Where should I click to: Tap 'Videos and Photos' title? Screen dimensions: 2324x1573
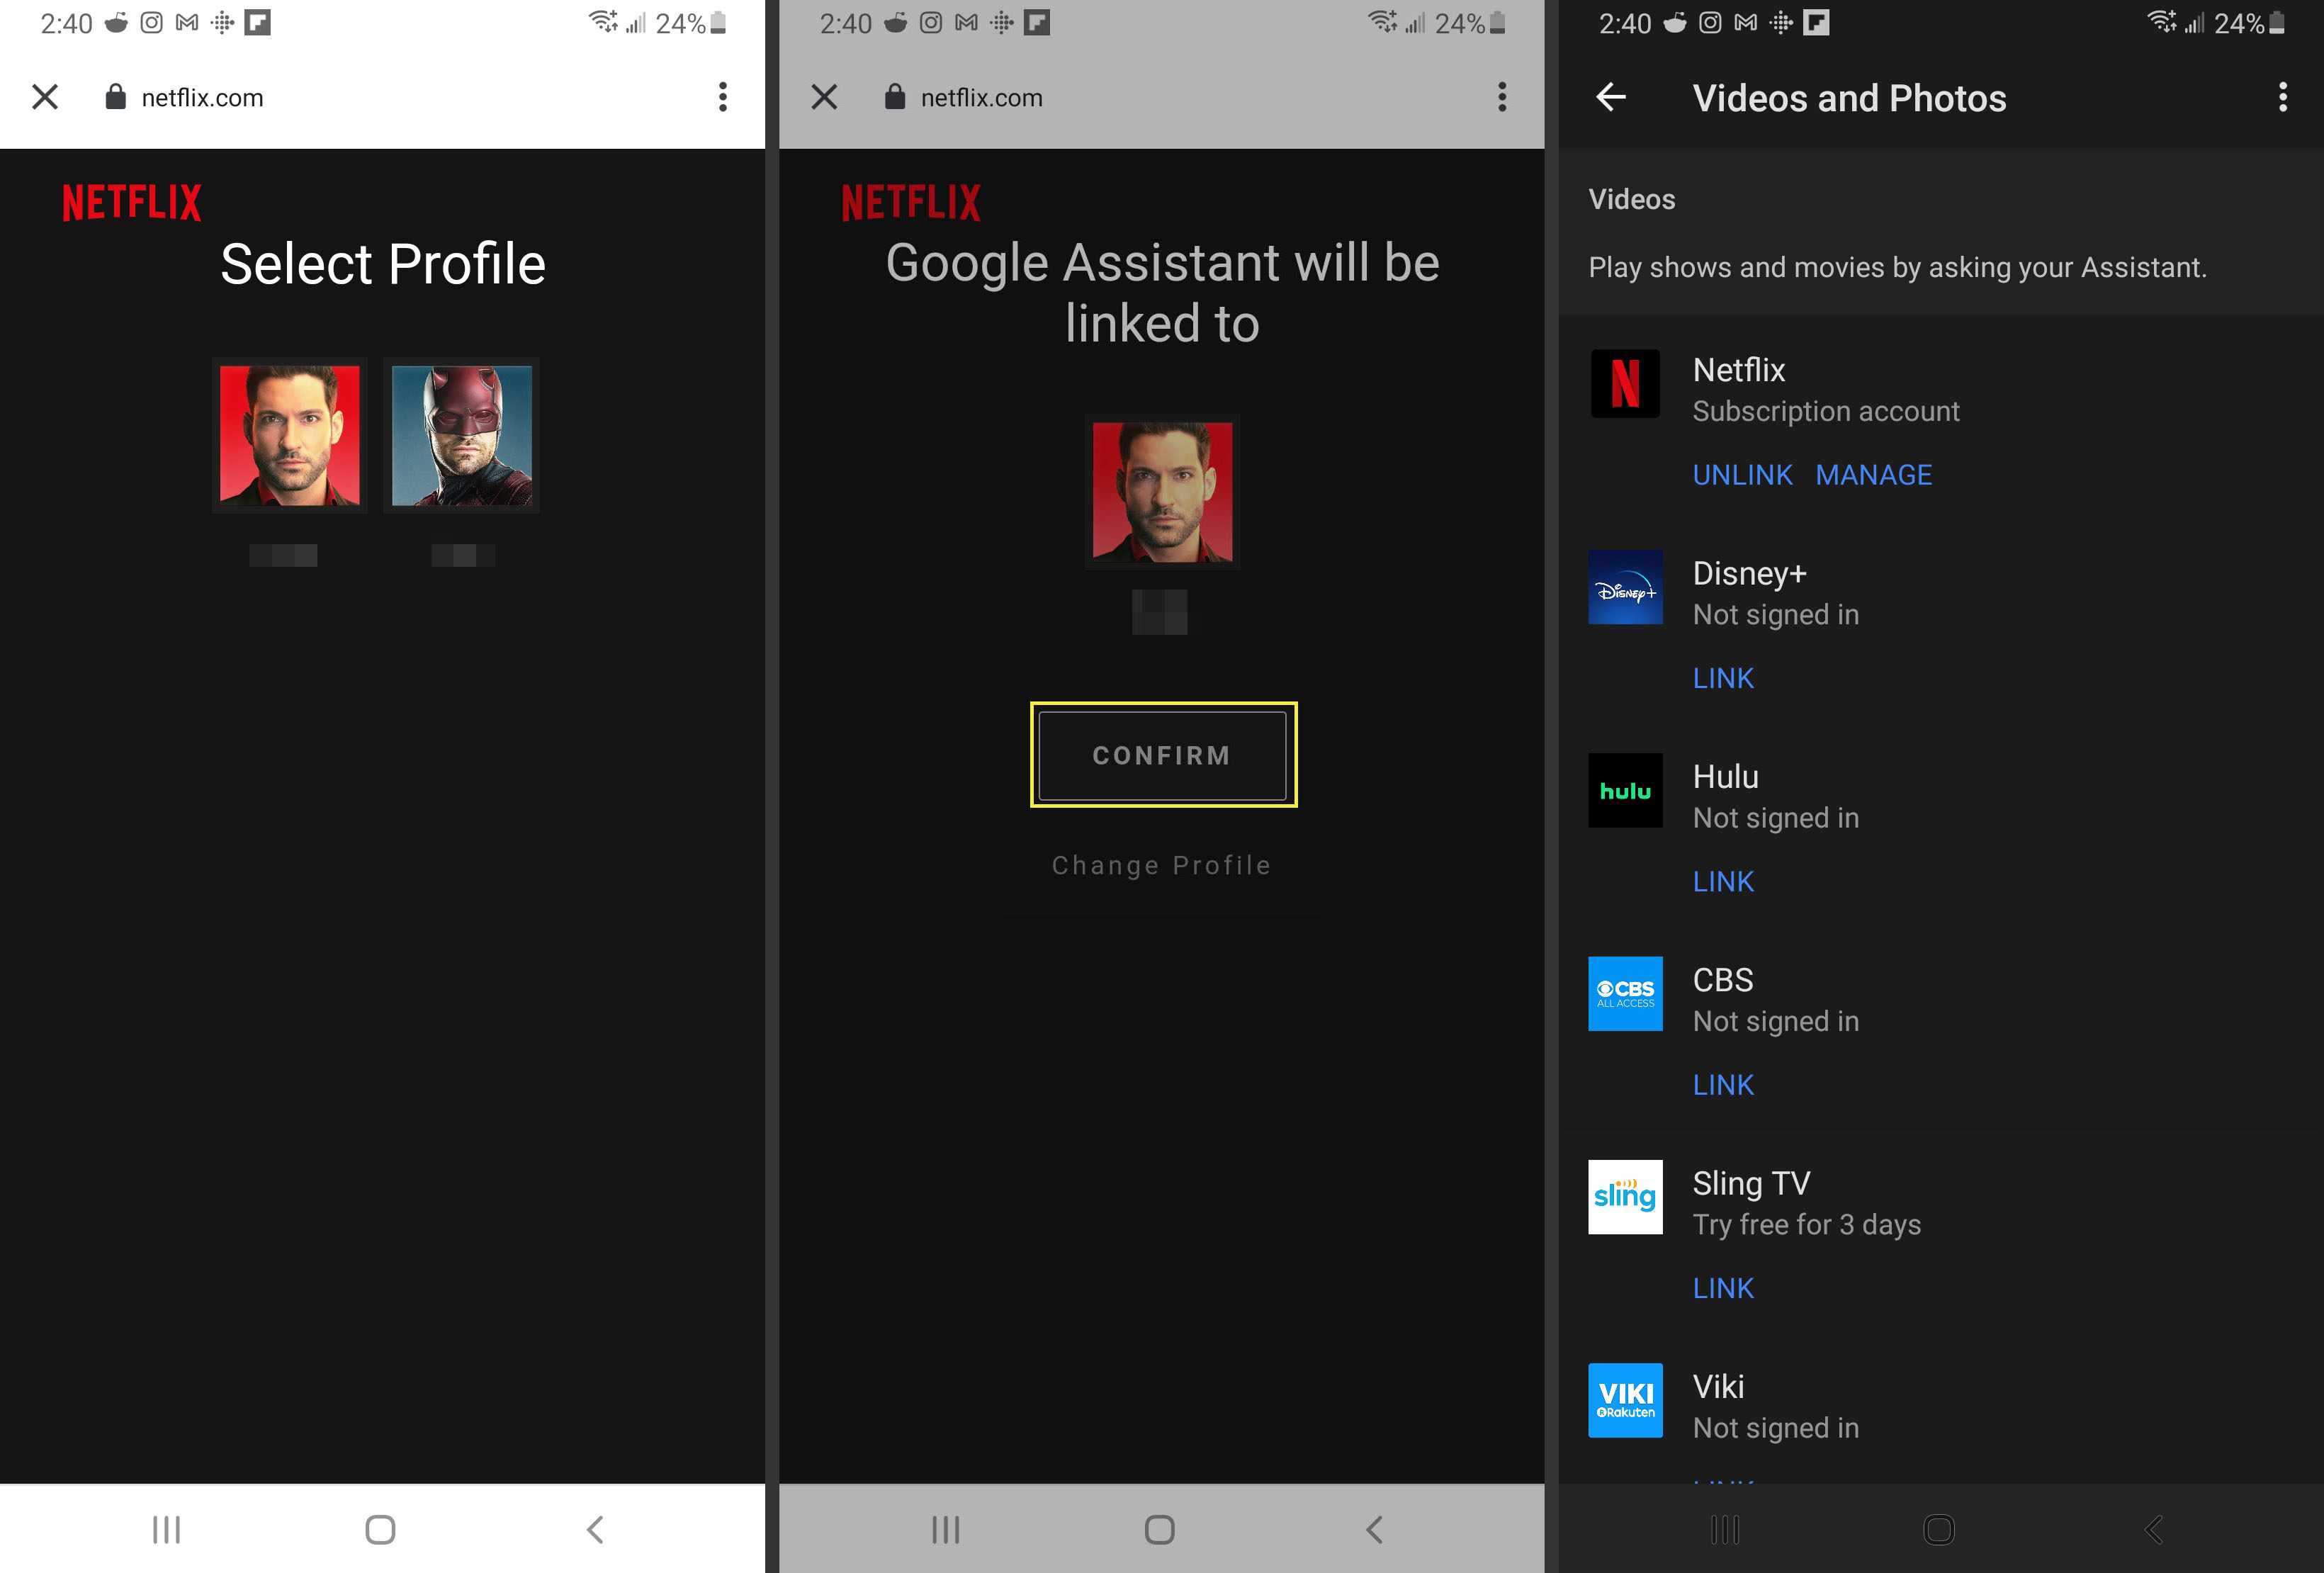point(1849,98)
